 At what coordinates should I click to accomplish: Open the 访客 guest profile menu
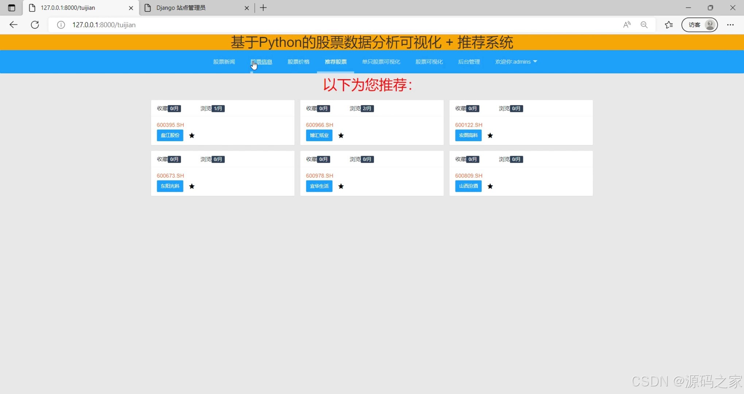(700, 25)
